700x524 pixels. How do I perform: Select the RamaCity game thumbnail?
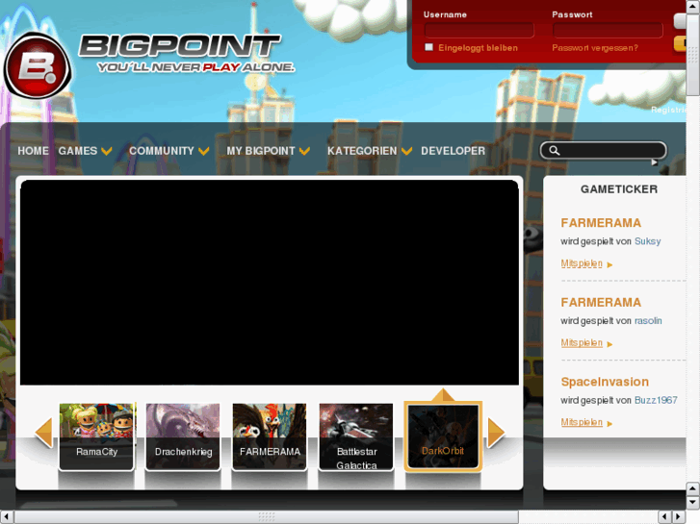(x=96, y=437)
